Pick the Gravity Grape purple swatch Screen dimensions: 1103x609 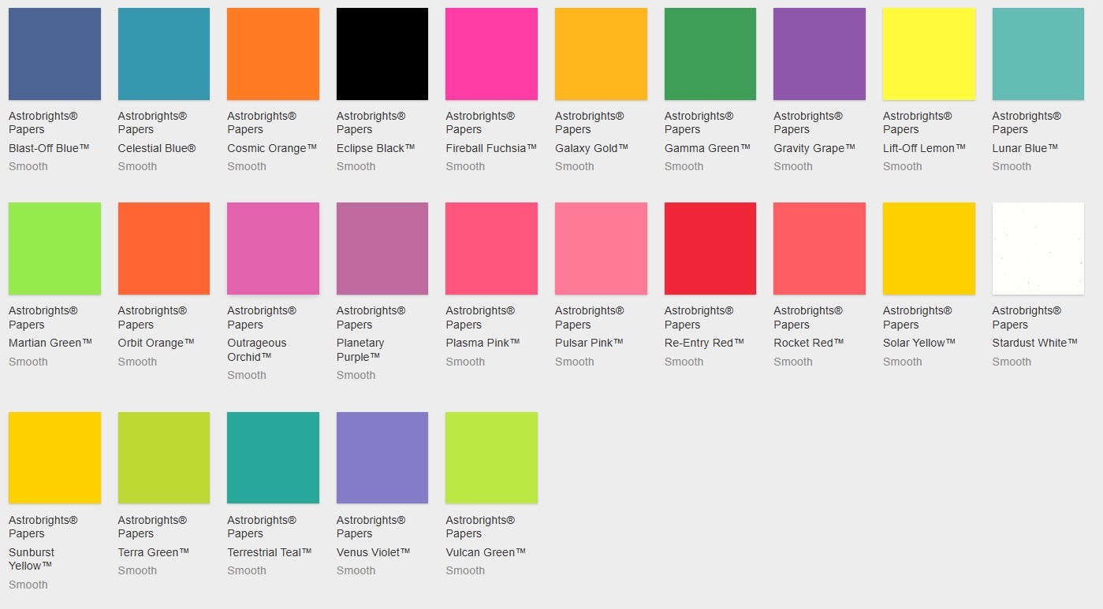(x=819, y=54)
